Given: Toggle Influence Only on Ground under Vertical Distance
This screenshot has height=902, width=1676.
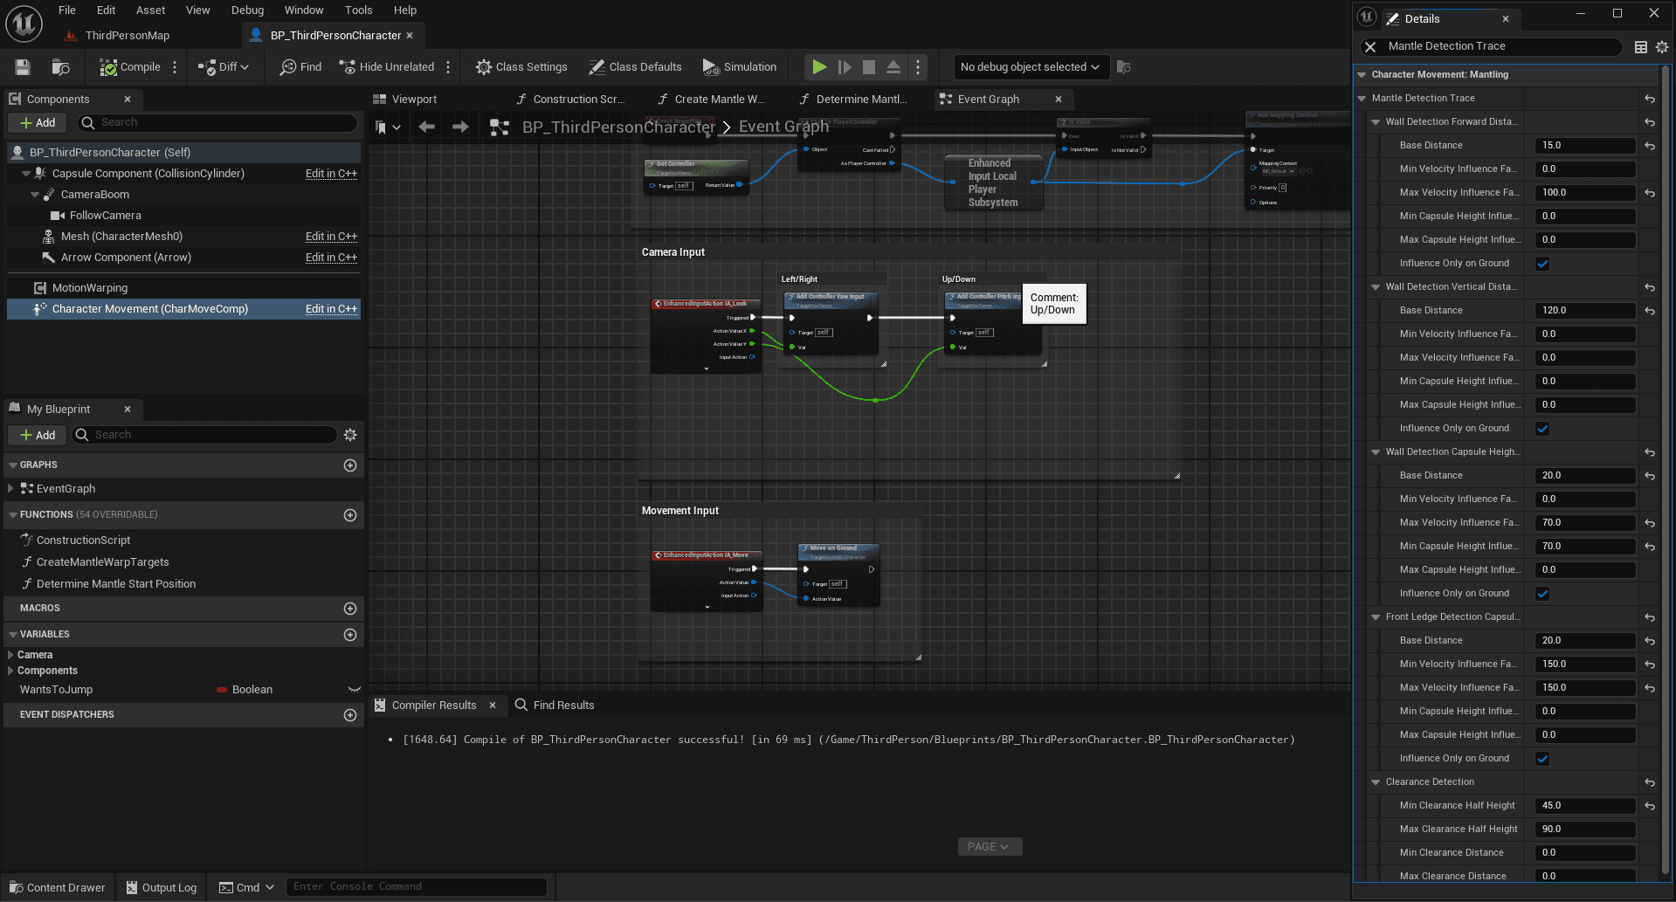Looking at the screenshot, I should coord(1542,429).
